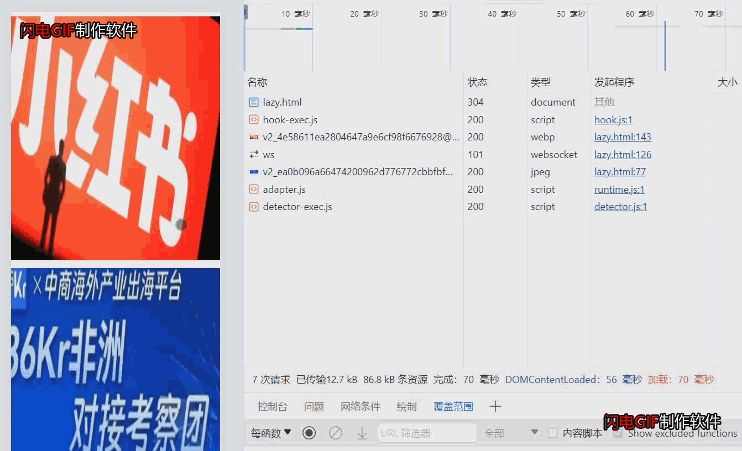Click the websocket icon beside ws
This screenshot has height=451, width=742.
[254, 155]
